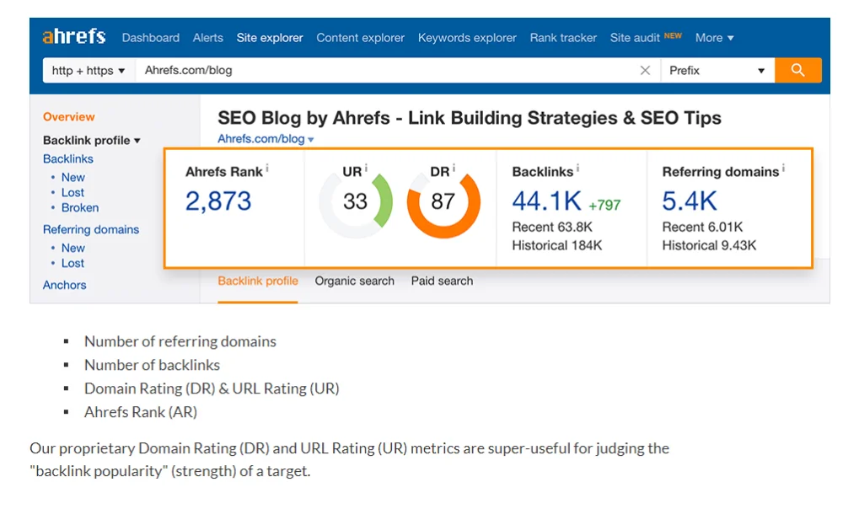843x525 pixels.
Task: Open Keywords explorer in top navigation
Action: click(467, 38)
